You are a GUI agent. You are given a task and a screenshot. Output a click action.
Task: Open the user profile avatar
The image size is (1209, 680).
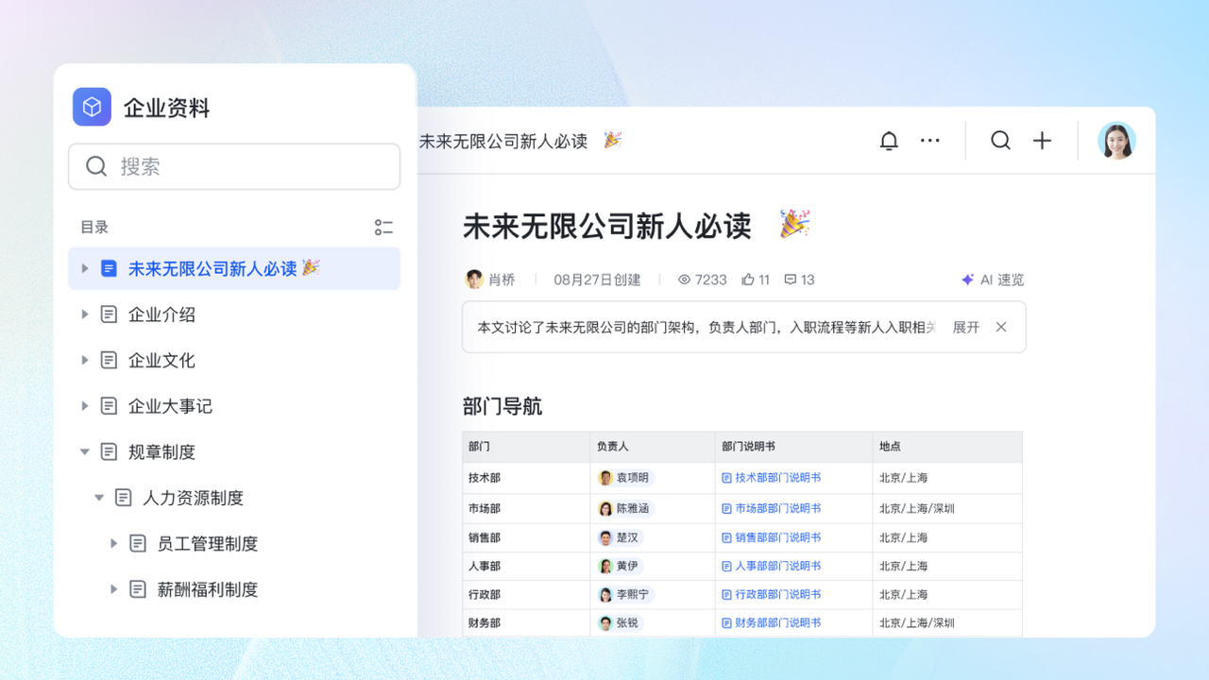click(1116, 141)
